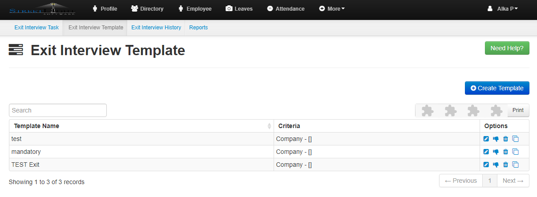
Task: Duplicate the 'TEST Exit' template
Action: tap(516, 165)
